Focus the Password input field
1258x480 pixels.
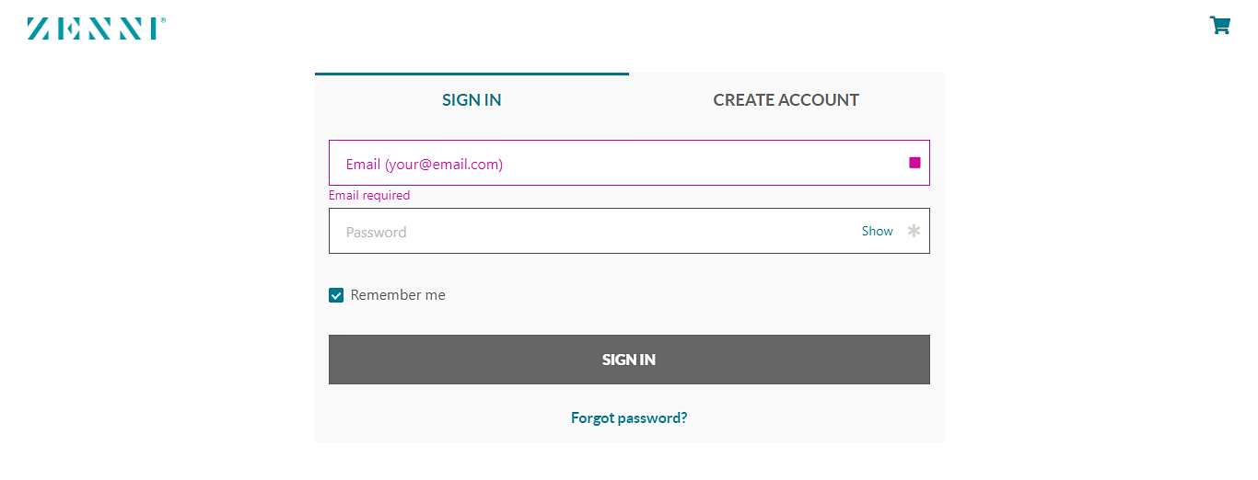coord(589,232)
